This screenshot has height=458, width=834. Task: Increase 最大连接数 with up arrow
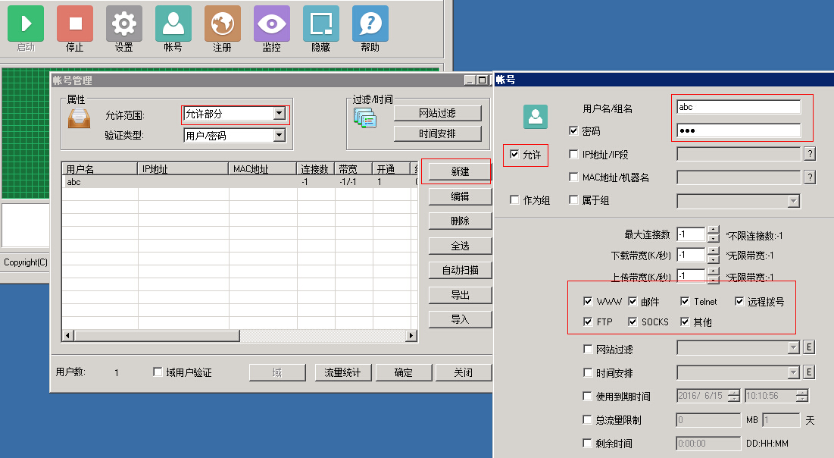click(713, 230)
